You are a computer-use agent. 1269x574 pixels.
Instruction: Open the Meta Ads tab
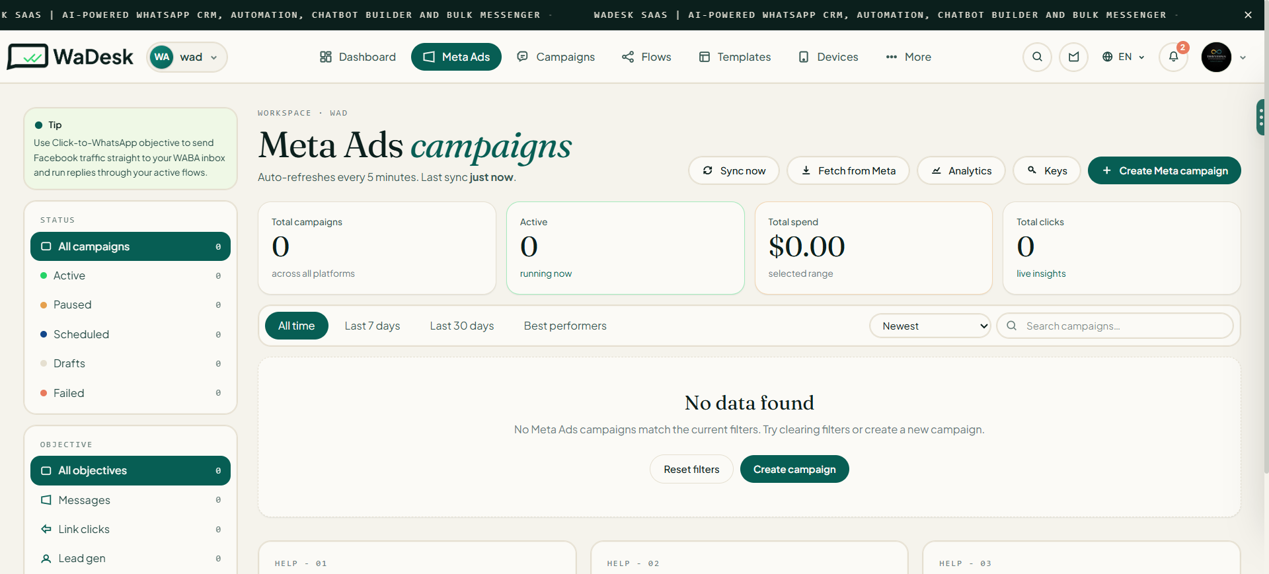point(456,57)
